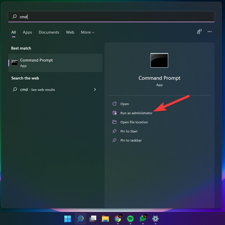Switch to the Documents tab
225x225 pixels.
pos(49,32)
